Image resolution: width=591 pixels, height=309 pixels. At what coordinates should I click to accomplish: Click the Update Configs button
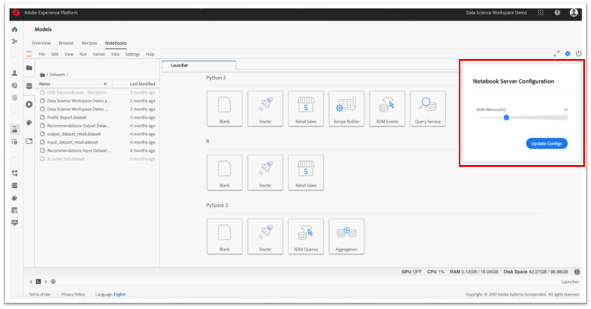tap(546, 143)
